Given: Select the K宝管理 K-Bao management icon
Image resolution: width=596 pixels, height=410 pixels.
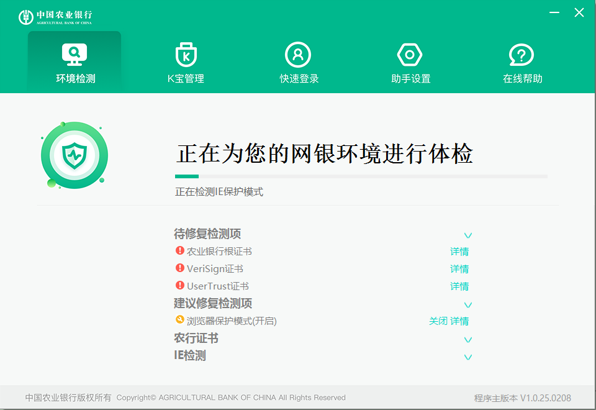Looking at the screenshot, I should point(186,60).
